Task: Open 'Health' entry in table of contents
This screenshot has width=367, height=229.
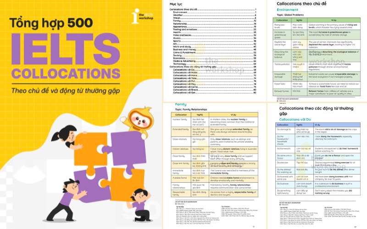Action: (x=215, y=32)
